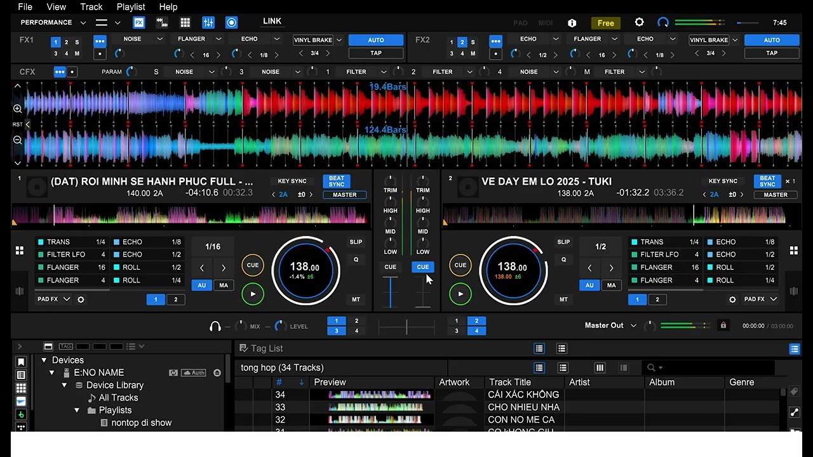Viewport: 813px width, 457px height.
Task: Set deck 1 as MASTER
Action: 344,195
